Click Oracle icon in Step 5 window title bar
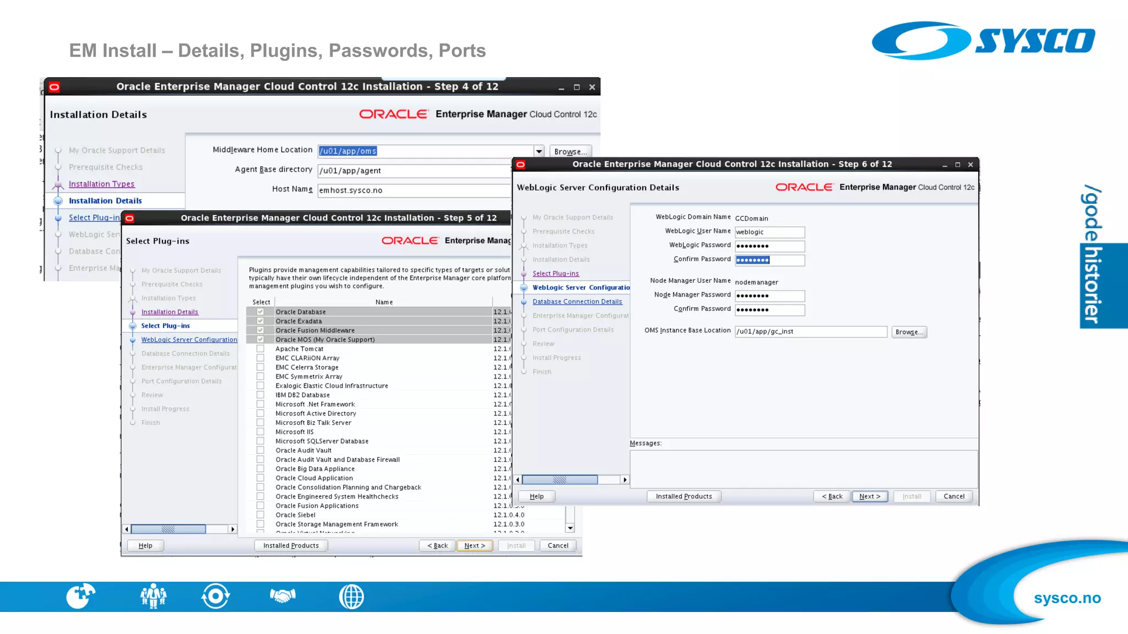Image resolution: width=1128 pixels, height=634 pixels. (x=129, y=218)
